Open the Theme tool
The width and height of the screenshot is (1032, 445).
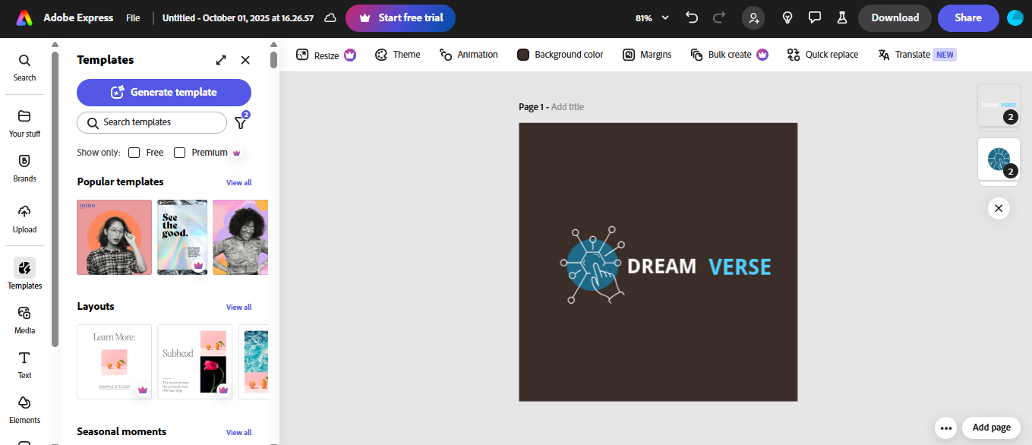pos(397,55)
